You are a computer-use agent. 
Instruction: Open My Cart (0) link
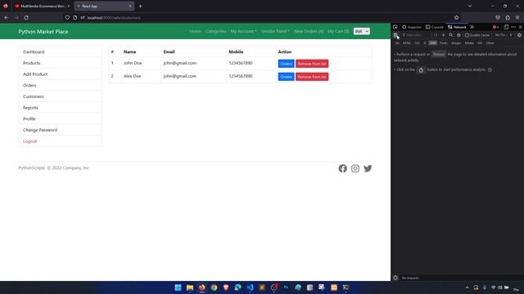pos(338,31)
